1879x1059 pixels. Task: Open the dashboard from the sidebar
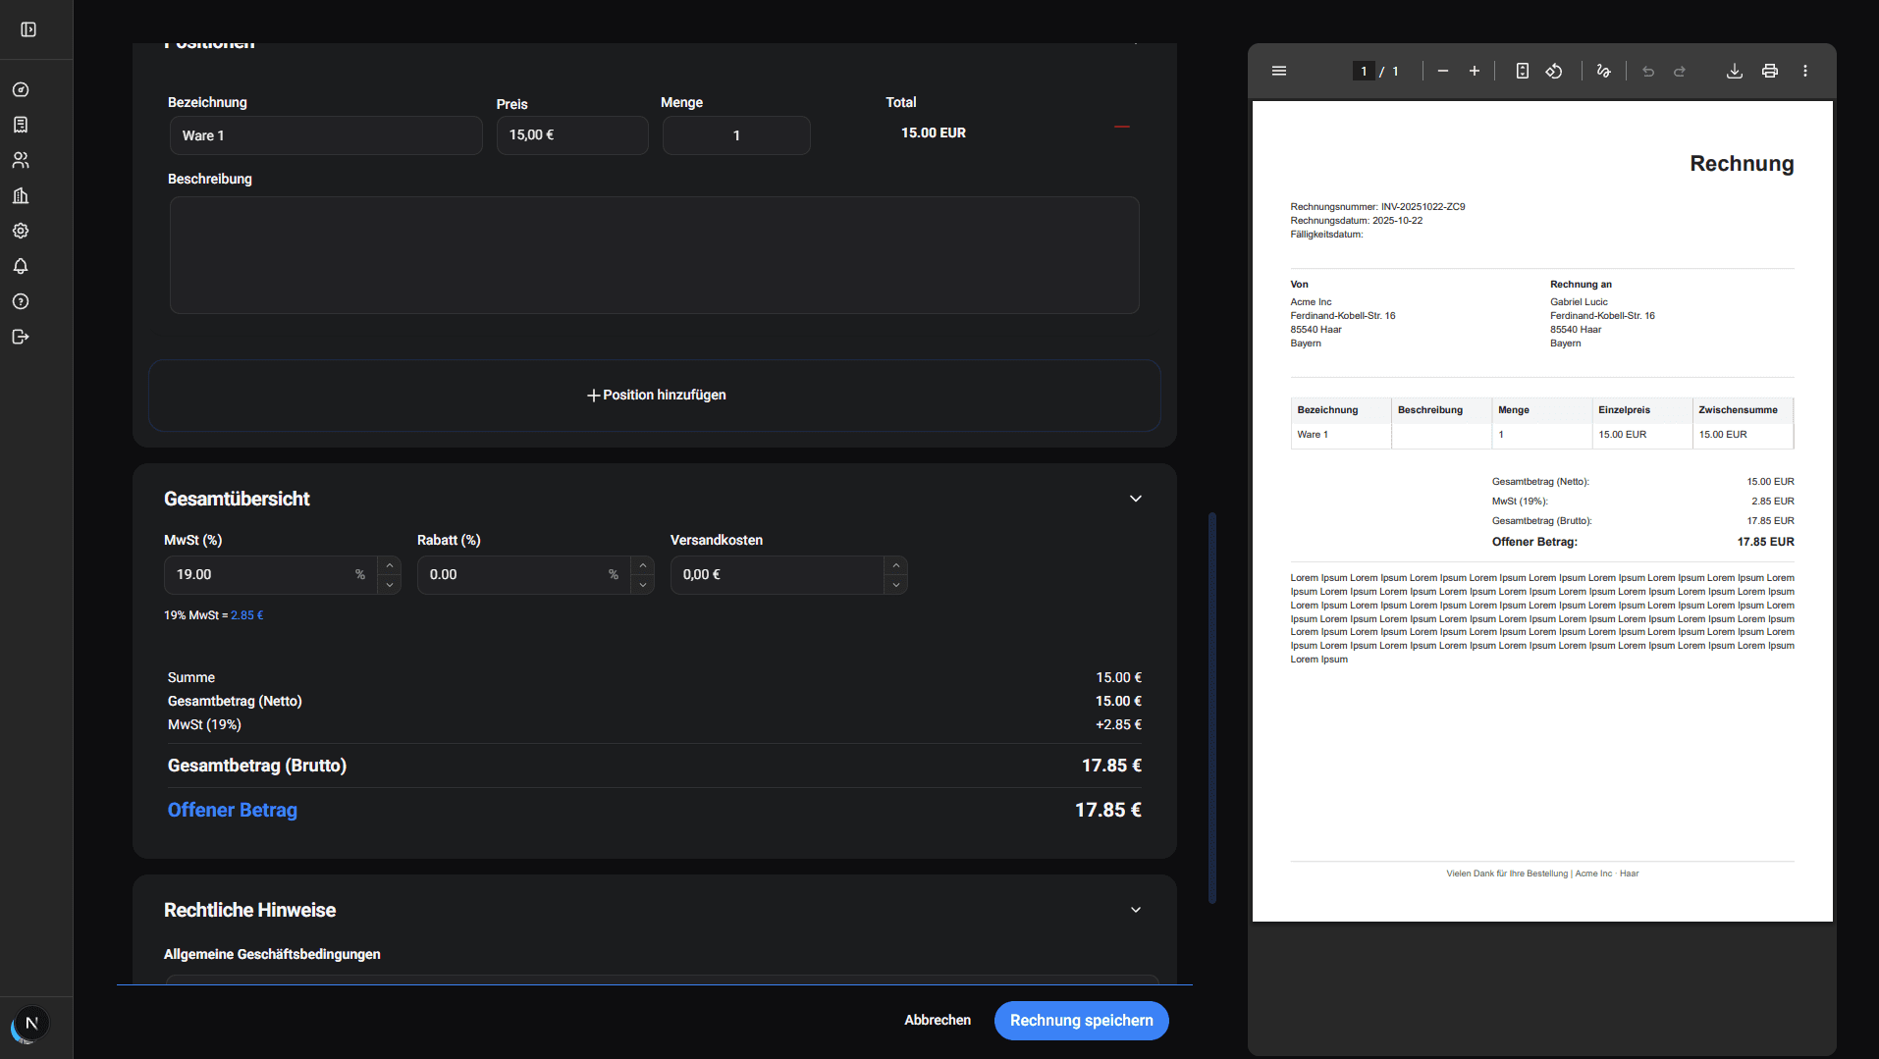[21, 89]
